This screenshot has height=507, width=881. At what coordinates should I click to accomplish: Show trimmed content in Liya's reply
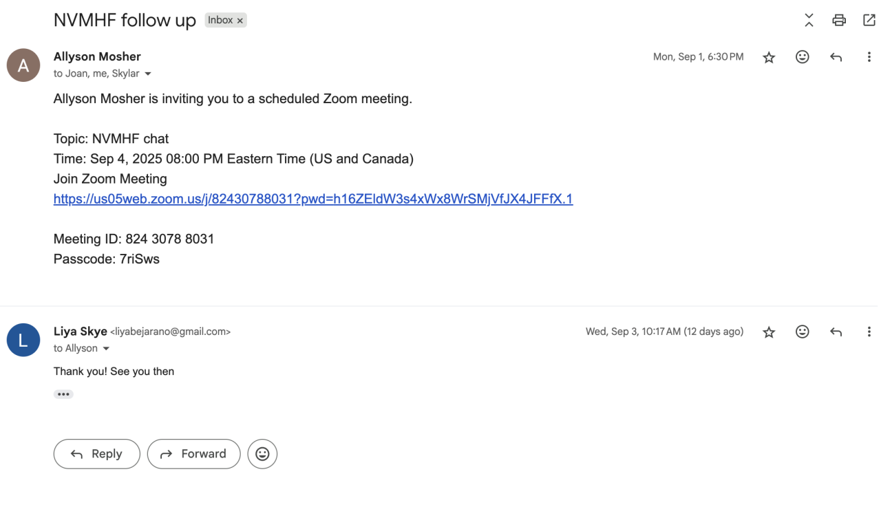coord(63,394)
